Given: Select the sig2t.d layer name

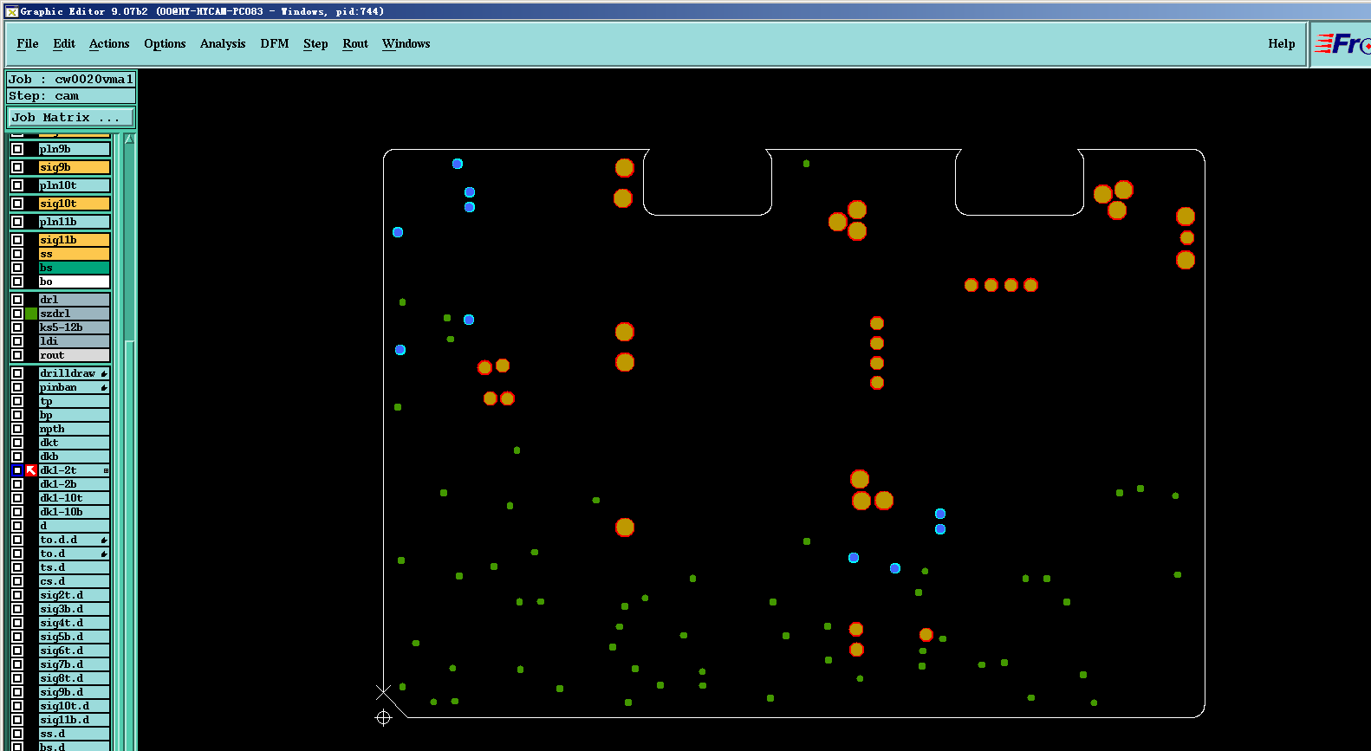Looking at the screenshot, I should [75, 595].
